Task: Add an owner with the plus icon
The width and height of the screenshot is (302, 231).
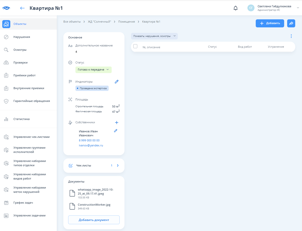Action: tap(116, 123)
